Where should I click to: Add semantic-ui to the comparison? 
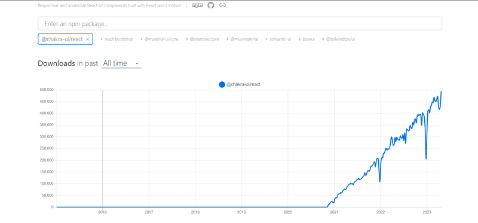pos(278,39)
